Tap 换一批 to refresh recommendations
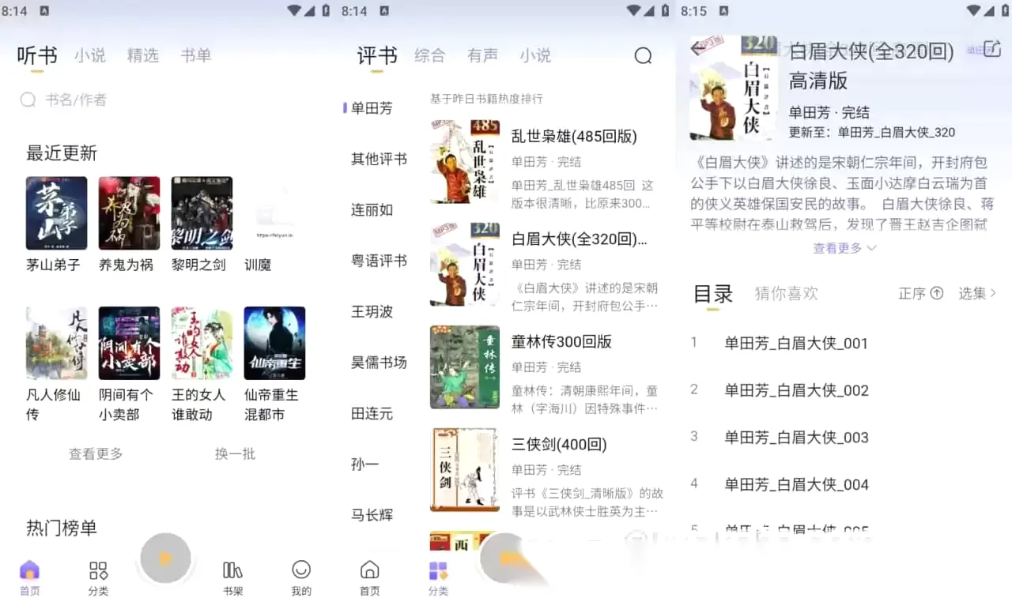 pos(235,453)
